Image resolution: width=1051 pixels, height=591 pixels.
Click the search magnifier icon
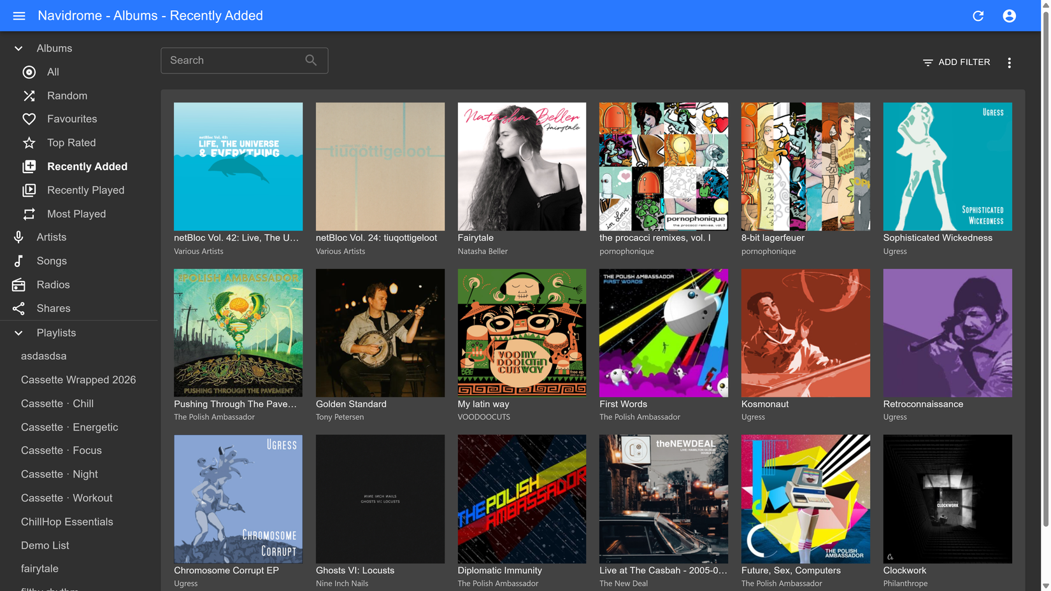click(x=311, y=60)
